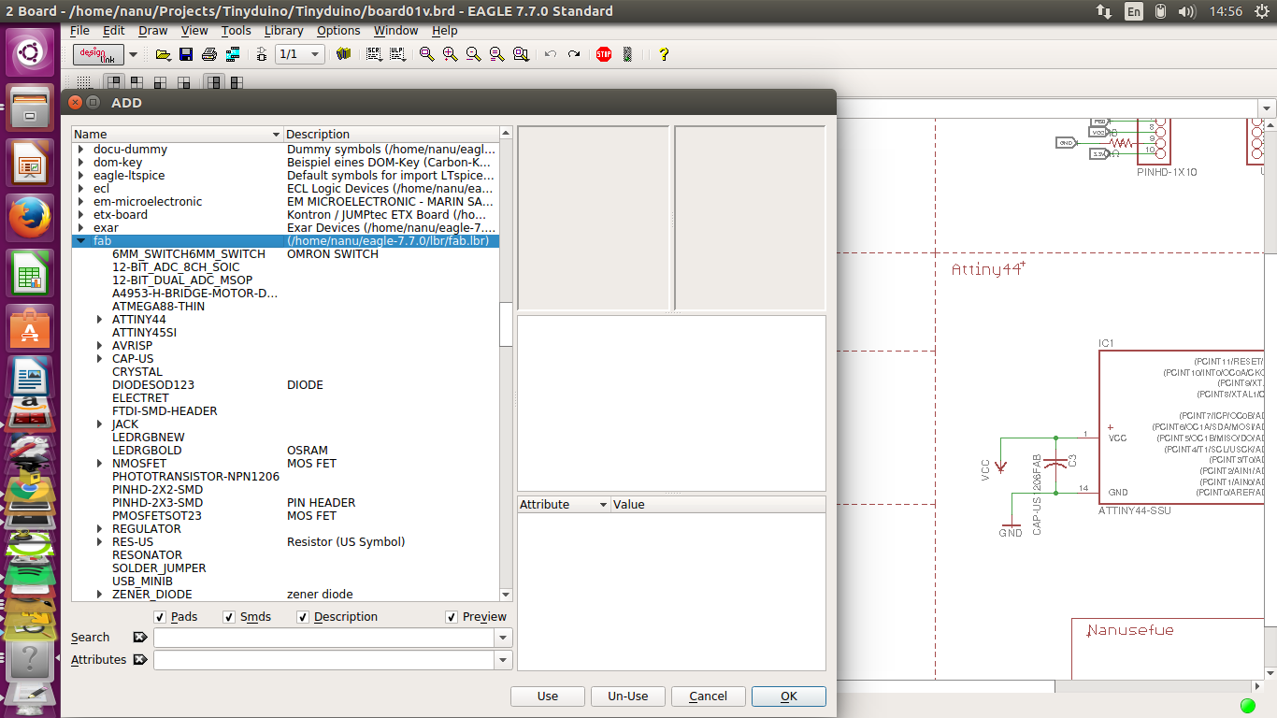Expand the ATTINY44 tree entry

pyautogui.click(x=100, y=320)
